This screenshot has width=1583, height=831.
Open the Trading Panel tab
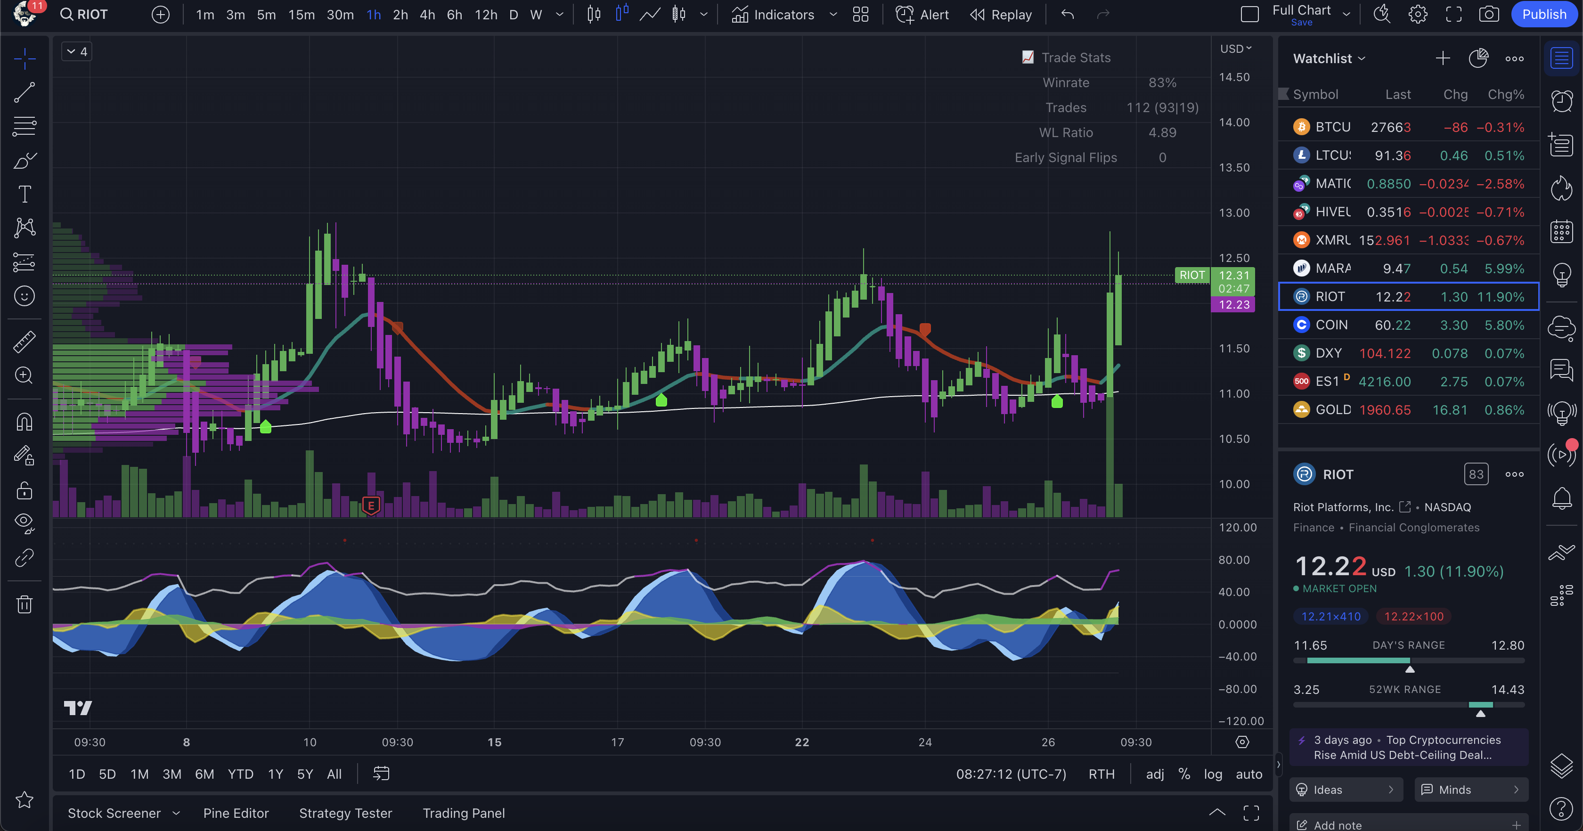[463, 813]
